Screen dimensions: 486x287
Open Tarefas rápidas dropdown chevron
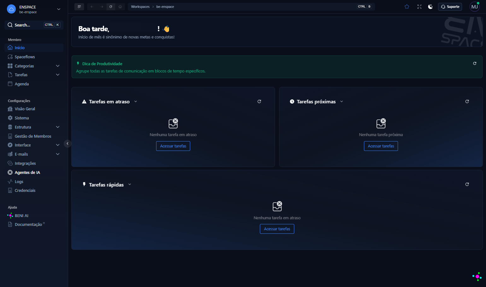click(x=130, y=184)
